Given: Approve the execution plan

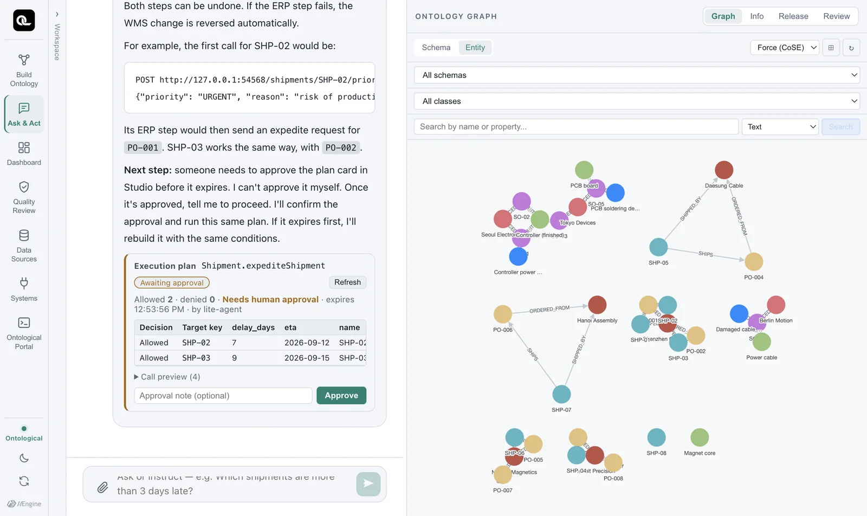Looking at the screenshot, I should (x=341, y=396).
